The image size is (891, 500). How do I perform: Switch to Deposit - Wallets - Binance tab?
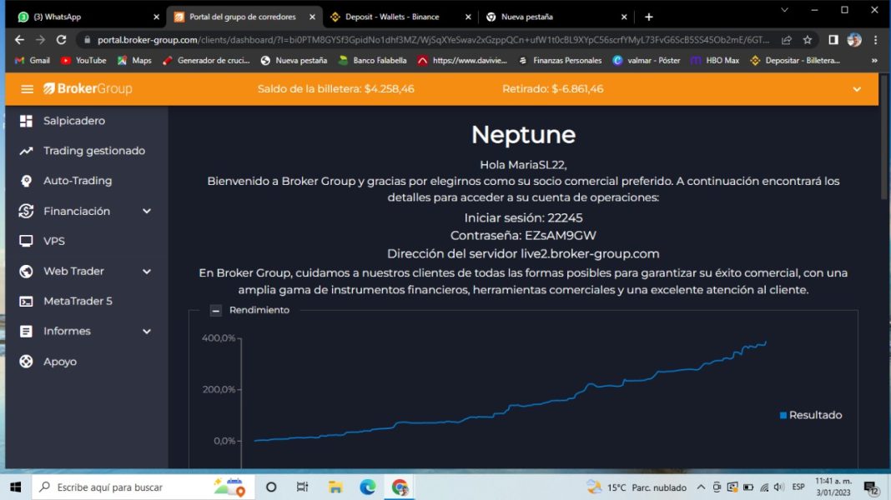(400, 17)
